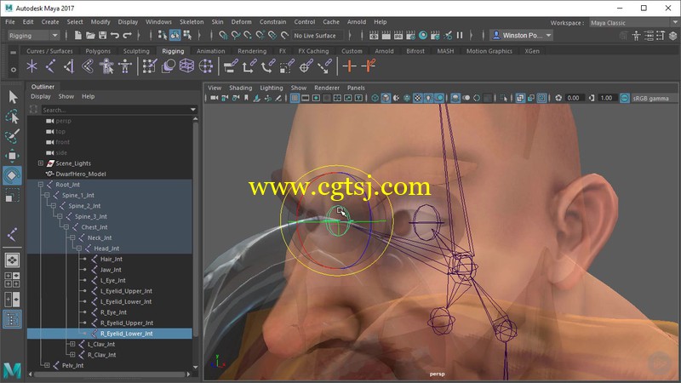Select by hierarchy mode icon

pos(163,35)
